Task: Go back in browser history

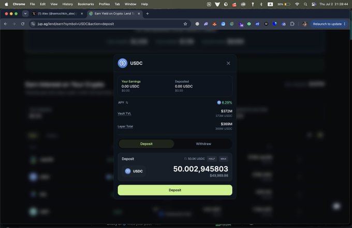Action: [6, 24]
